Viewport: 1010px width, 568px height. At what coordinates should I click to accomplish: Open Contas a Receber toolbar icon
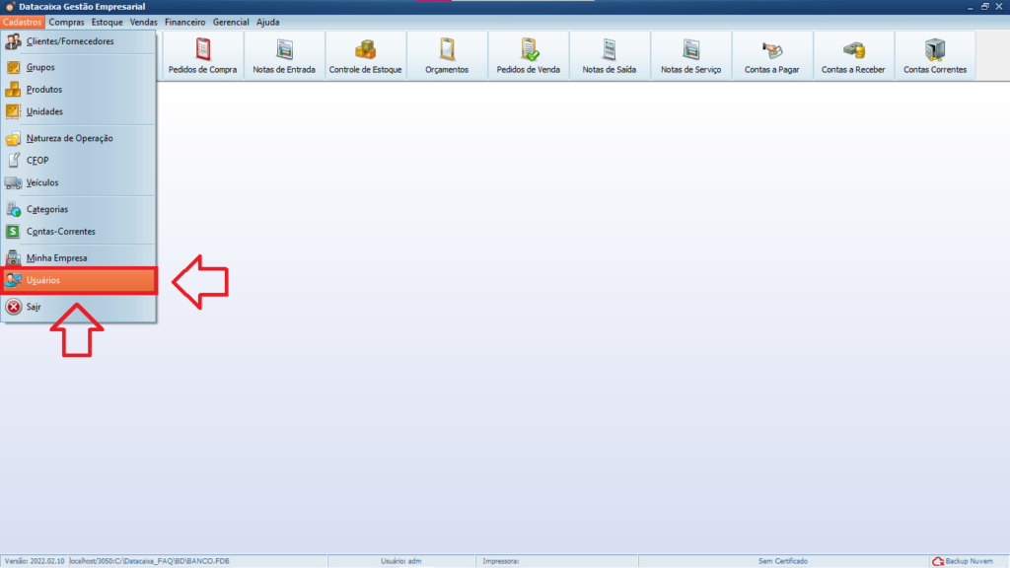click(853, 49)
